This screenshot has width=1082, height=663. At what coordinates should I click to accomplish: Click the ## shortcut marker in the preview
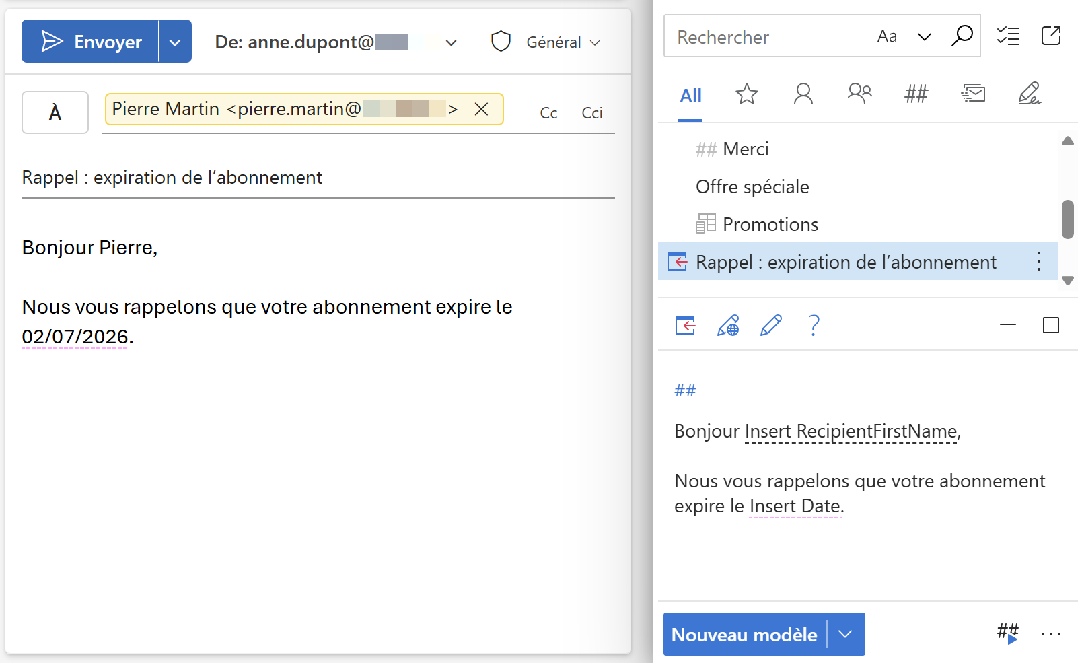point(685,390)
